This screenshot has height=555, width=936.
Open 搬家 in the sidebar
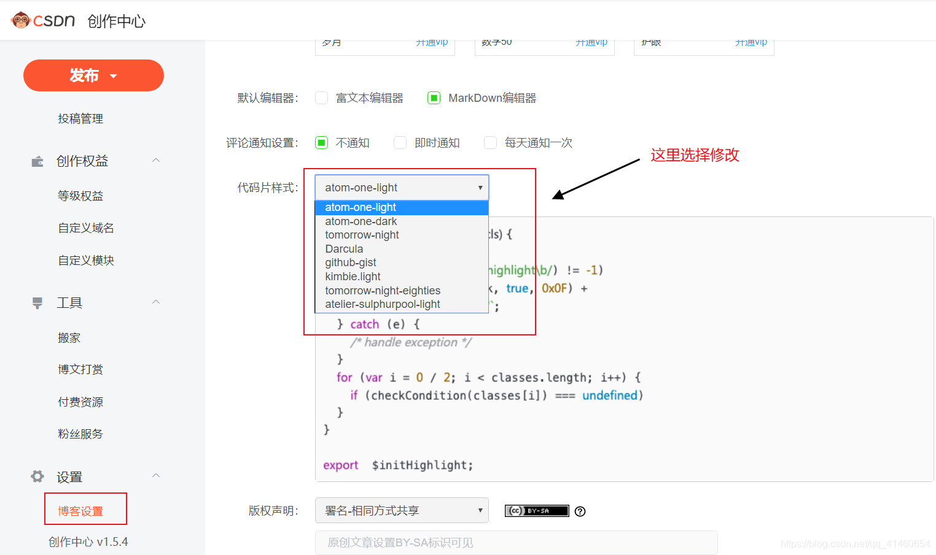tap(69, 338)
